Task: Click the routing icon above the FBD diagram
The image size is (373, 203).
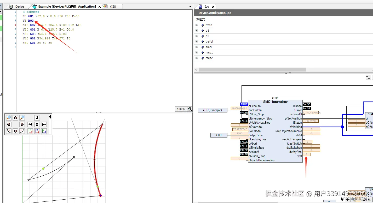Action: pos(368,77)
